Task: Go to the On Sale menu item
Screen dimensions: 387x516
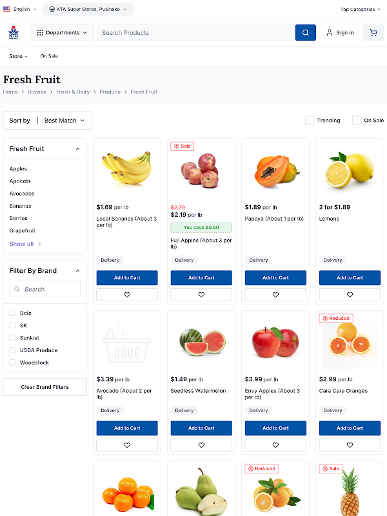Action: pos(49,56)
